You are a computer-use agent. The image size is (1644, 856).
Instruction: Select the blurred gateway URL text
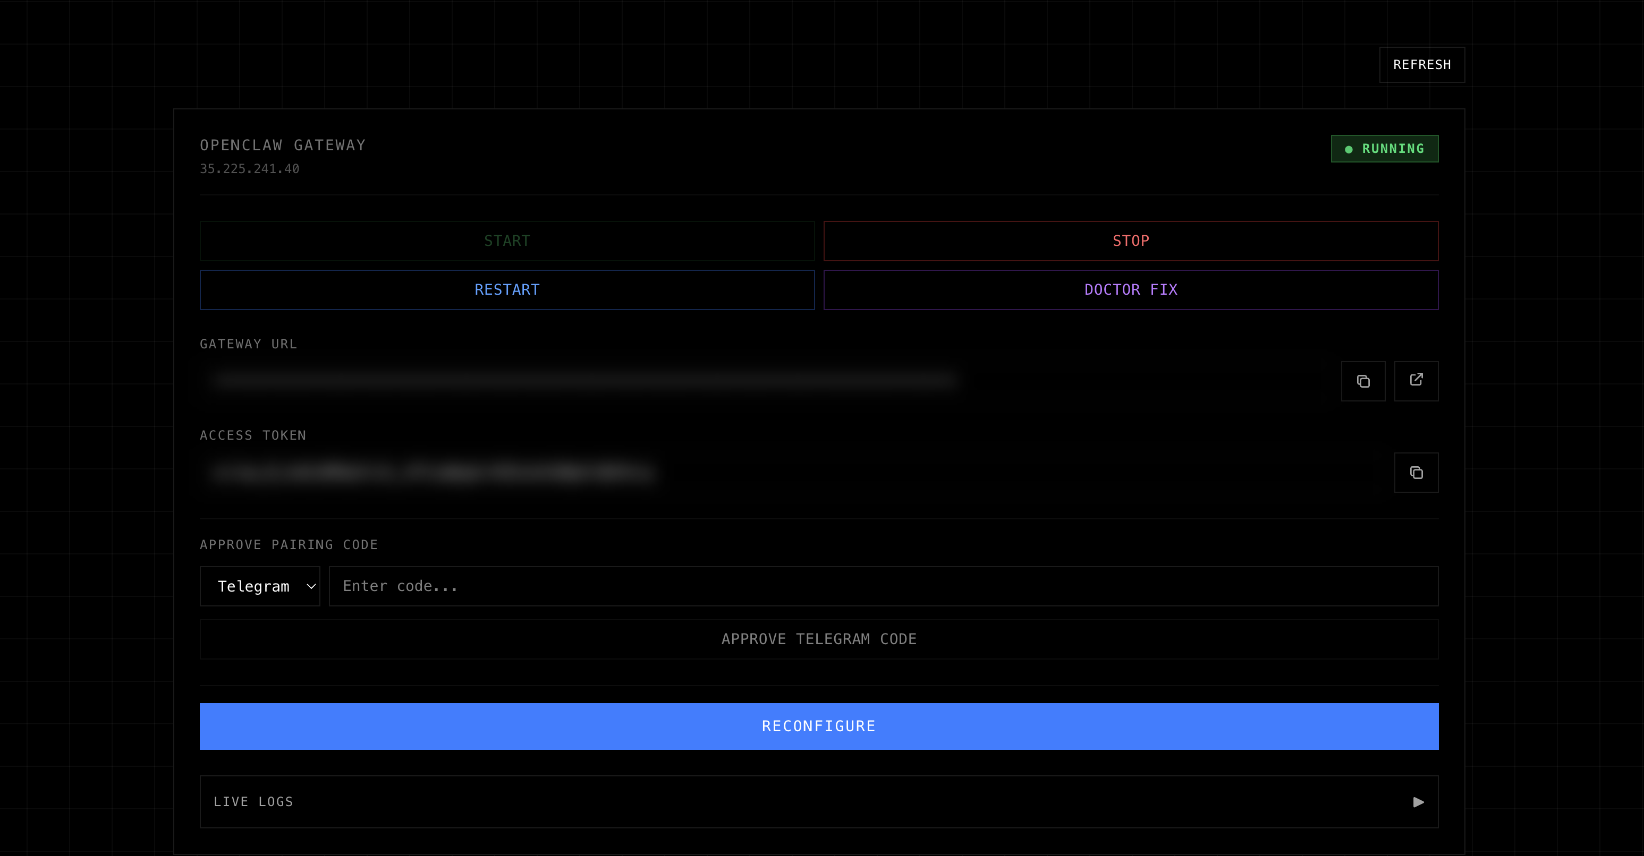point(583,381)
